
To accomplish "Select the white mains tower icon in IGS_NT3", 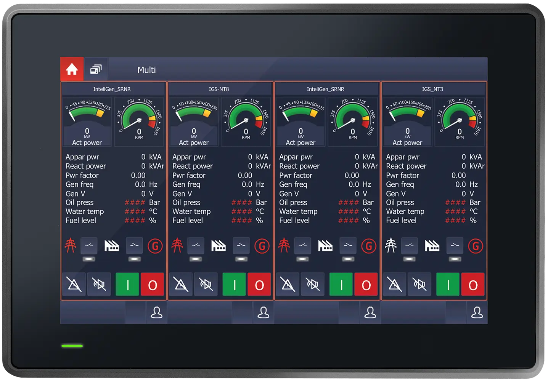I will 391,245.
